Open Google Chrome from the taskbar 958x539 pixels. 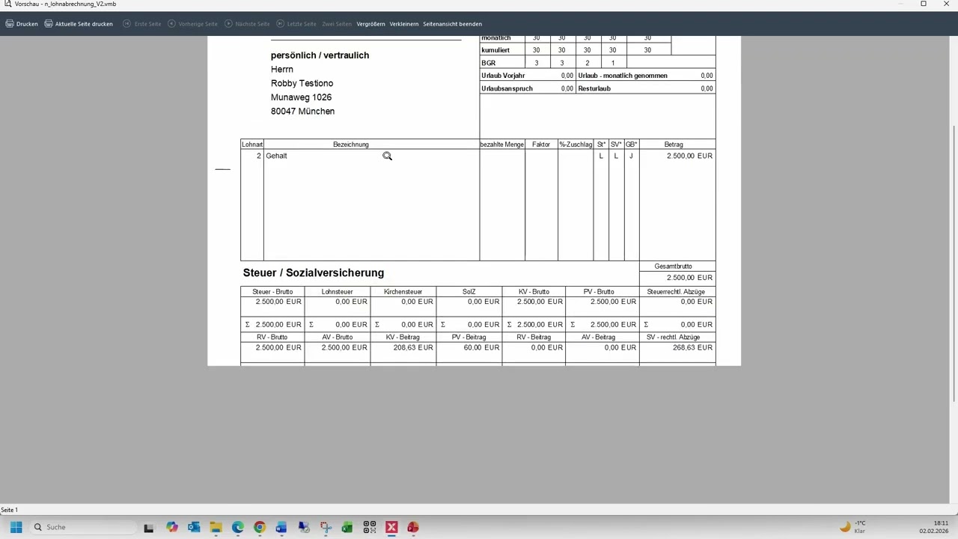259,527
